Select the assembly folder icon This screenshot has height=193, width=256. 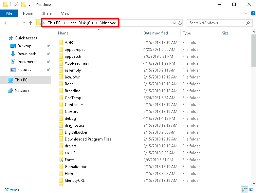pyautogui.click(x=61, y=70)
